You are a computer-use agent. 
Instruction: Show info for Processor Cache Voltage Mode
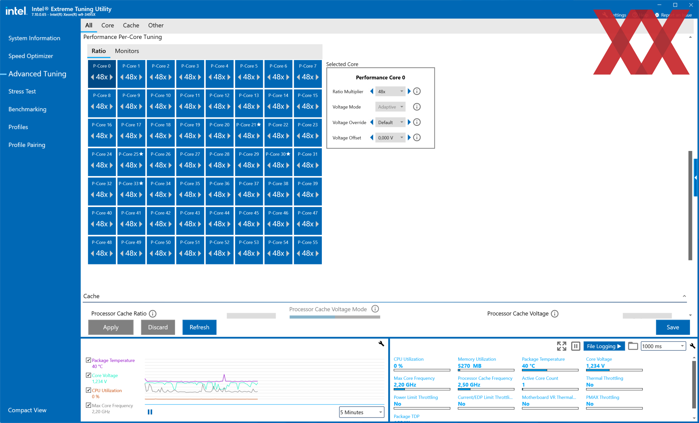point(375,309)
